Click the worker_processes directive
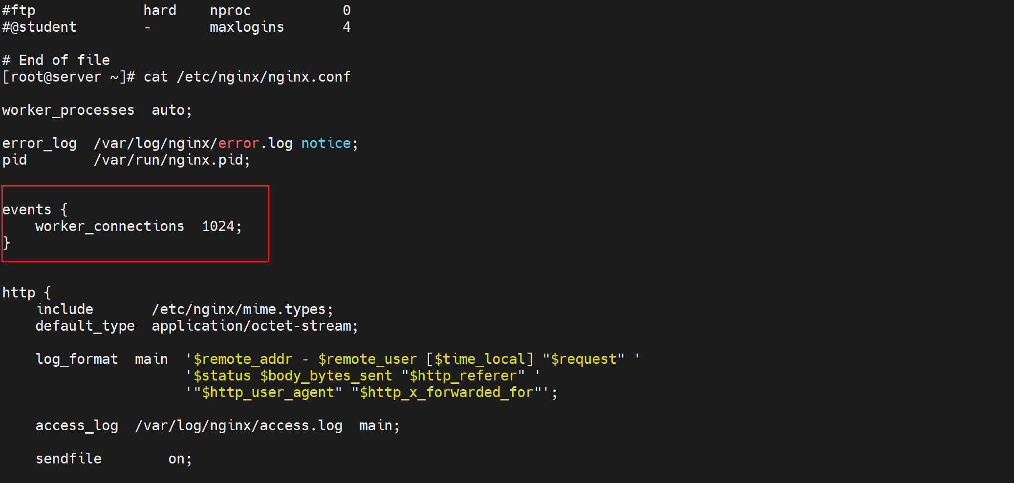Viewport: 1014px width, 483px height. click(68, 110)
